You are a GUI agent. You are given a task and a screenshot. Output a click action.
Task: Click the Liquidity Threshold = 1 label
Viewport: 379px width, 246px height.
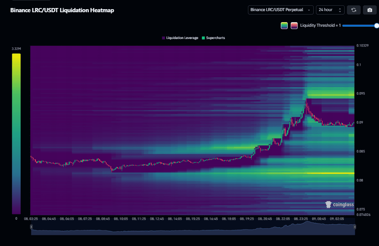point(320,26)
